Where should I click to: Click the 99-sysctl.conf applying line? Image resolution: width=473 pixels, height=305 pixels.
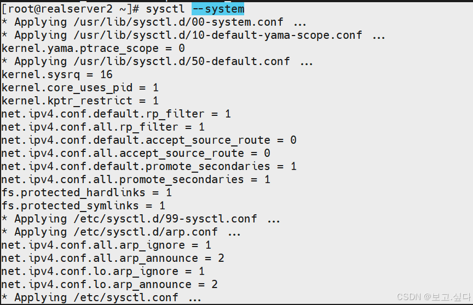(x=141, y=219)
